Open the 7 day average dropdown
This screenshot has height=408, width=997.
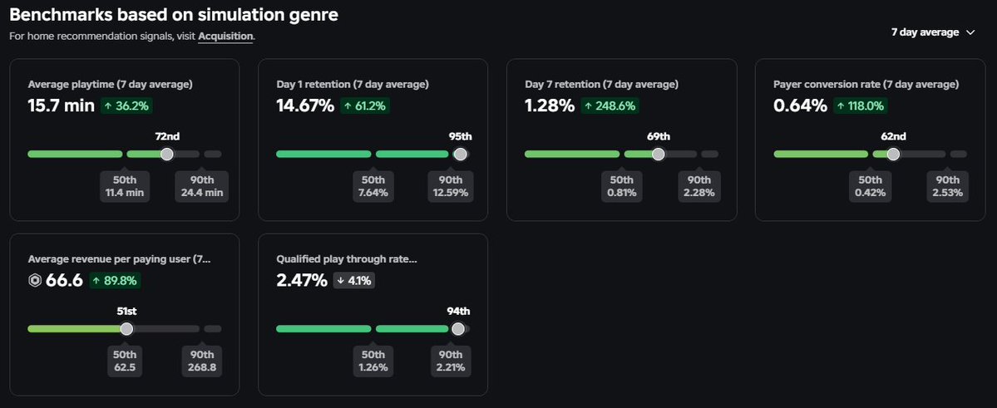pyautogui.click(x=932, y=32)
